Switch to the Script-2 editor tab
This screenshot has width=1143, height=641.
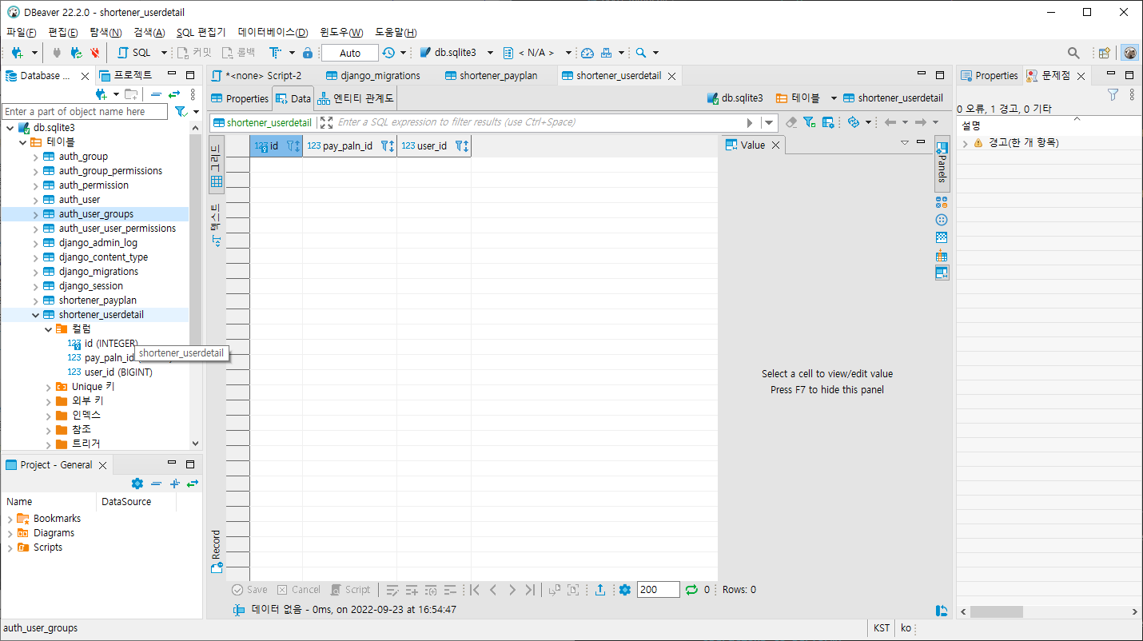(x=257, y=76)
